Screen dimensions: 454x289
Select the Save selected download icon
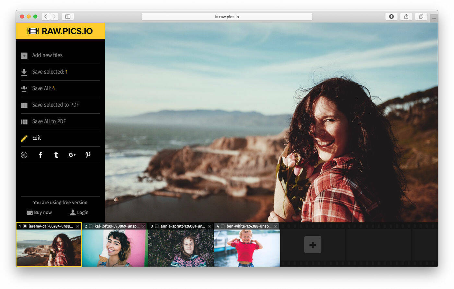point(24,72)
